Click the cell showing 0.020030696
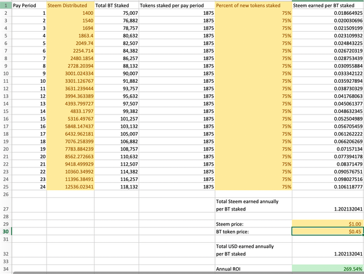 point(328,20)
